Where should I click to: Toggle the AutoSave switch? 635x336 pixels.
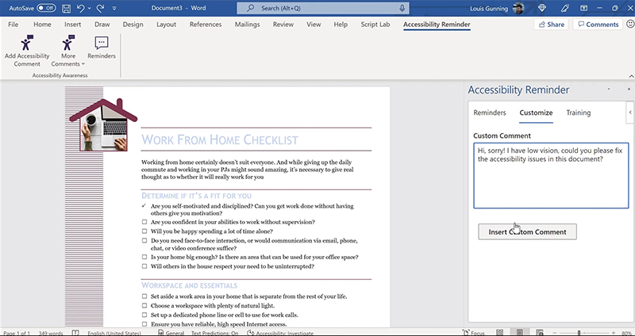coord(45,8)
